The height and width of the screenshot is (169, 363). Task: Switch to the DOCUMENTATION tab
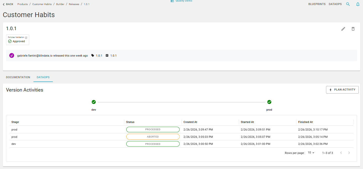pyautogui.click(x=18, y=77)
